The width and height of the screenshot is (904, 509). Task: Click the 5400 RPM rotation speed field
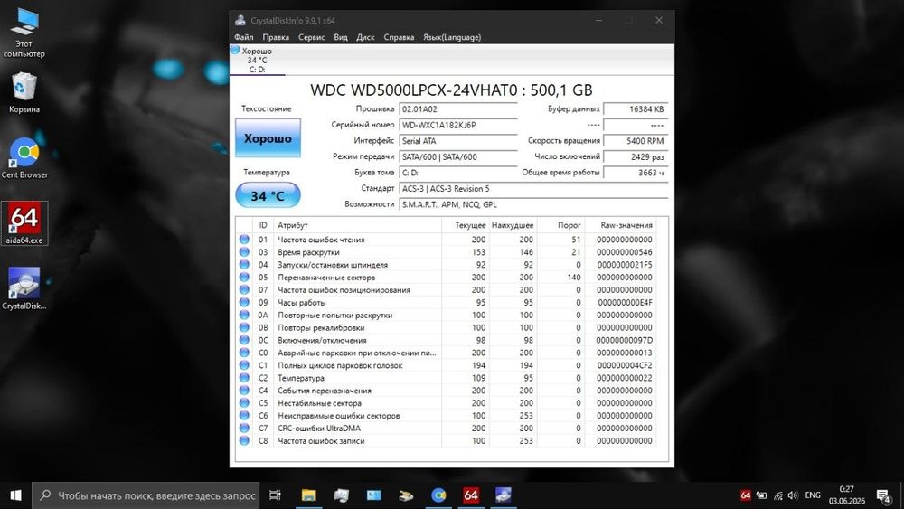point(636,141)
